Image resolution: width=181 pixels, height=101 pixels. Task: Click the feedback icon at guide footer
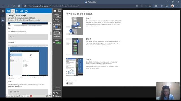coord(47,96)
